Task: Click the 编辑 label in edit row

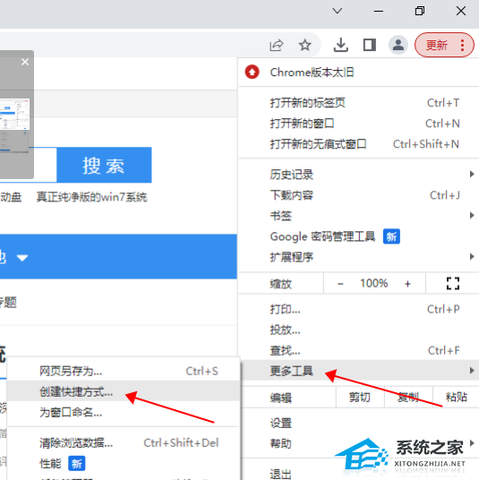Action: coord(280,398)
